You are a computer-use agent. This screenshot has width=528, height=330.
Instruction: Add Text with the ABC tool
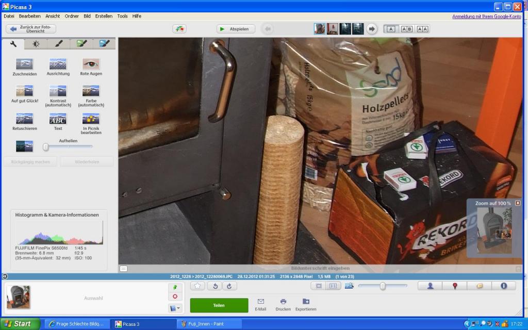pyautogui.click(x=58, y=122)
